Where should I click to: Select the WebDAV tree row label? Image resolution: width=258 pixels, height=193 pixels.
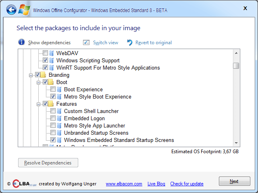coord(67,53)
